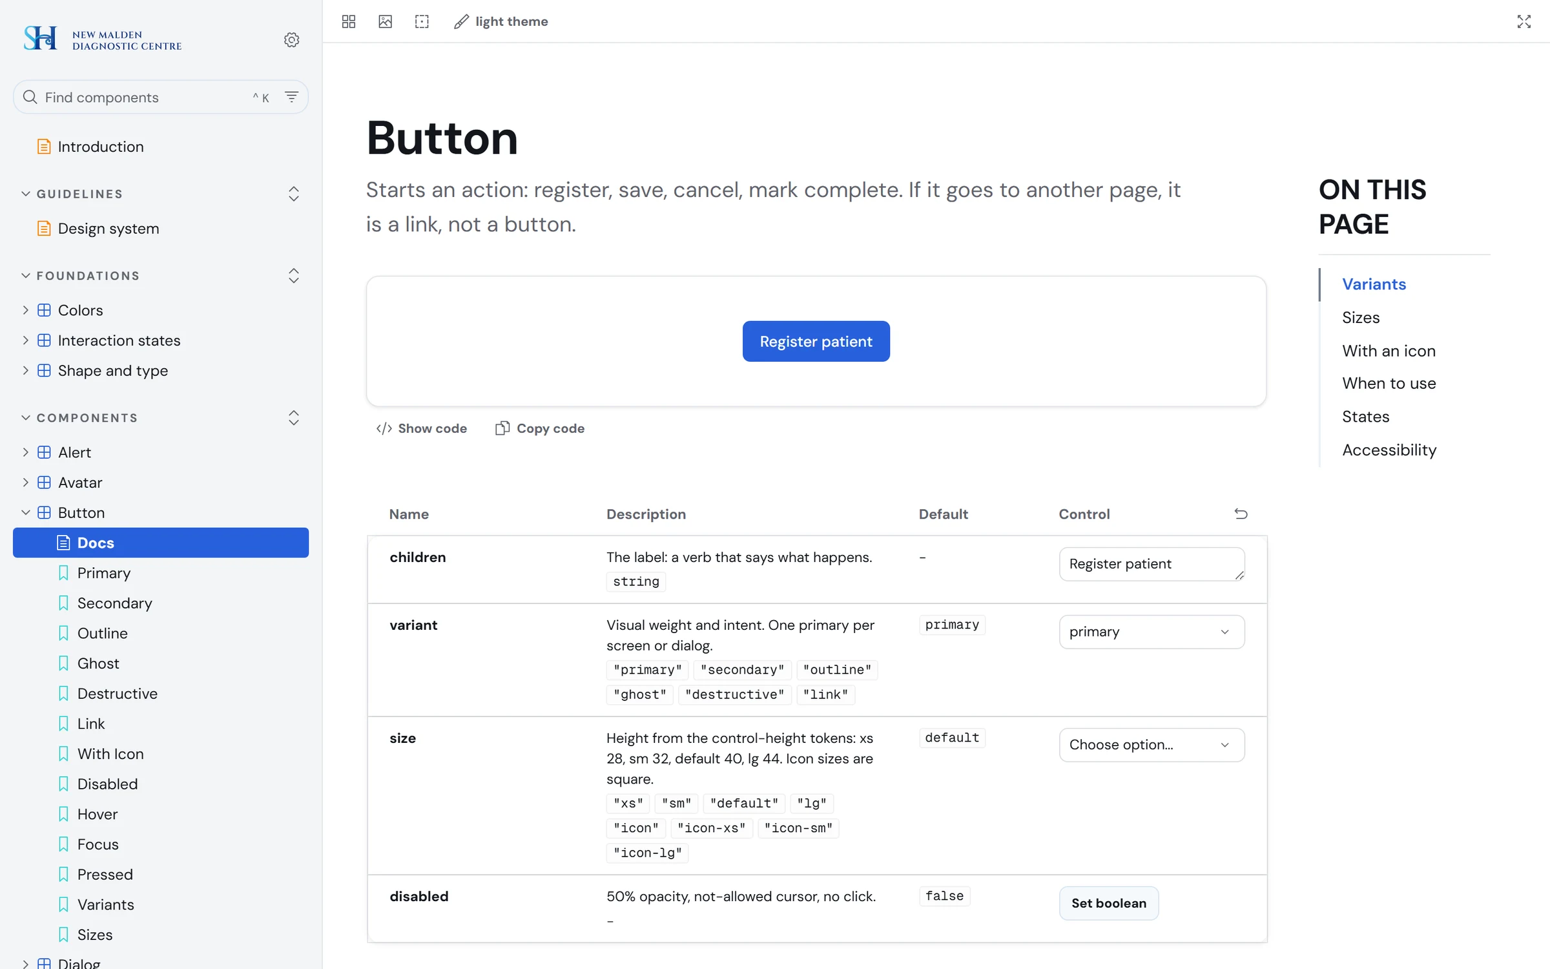Open the Pressed story
Screen dimensions: 1550x969
tap(161, 874)
